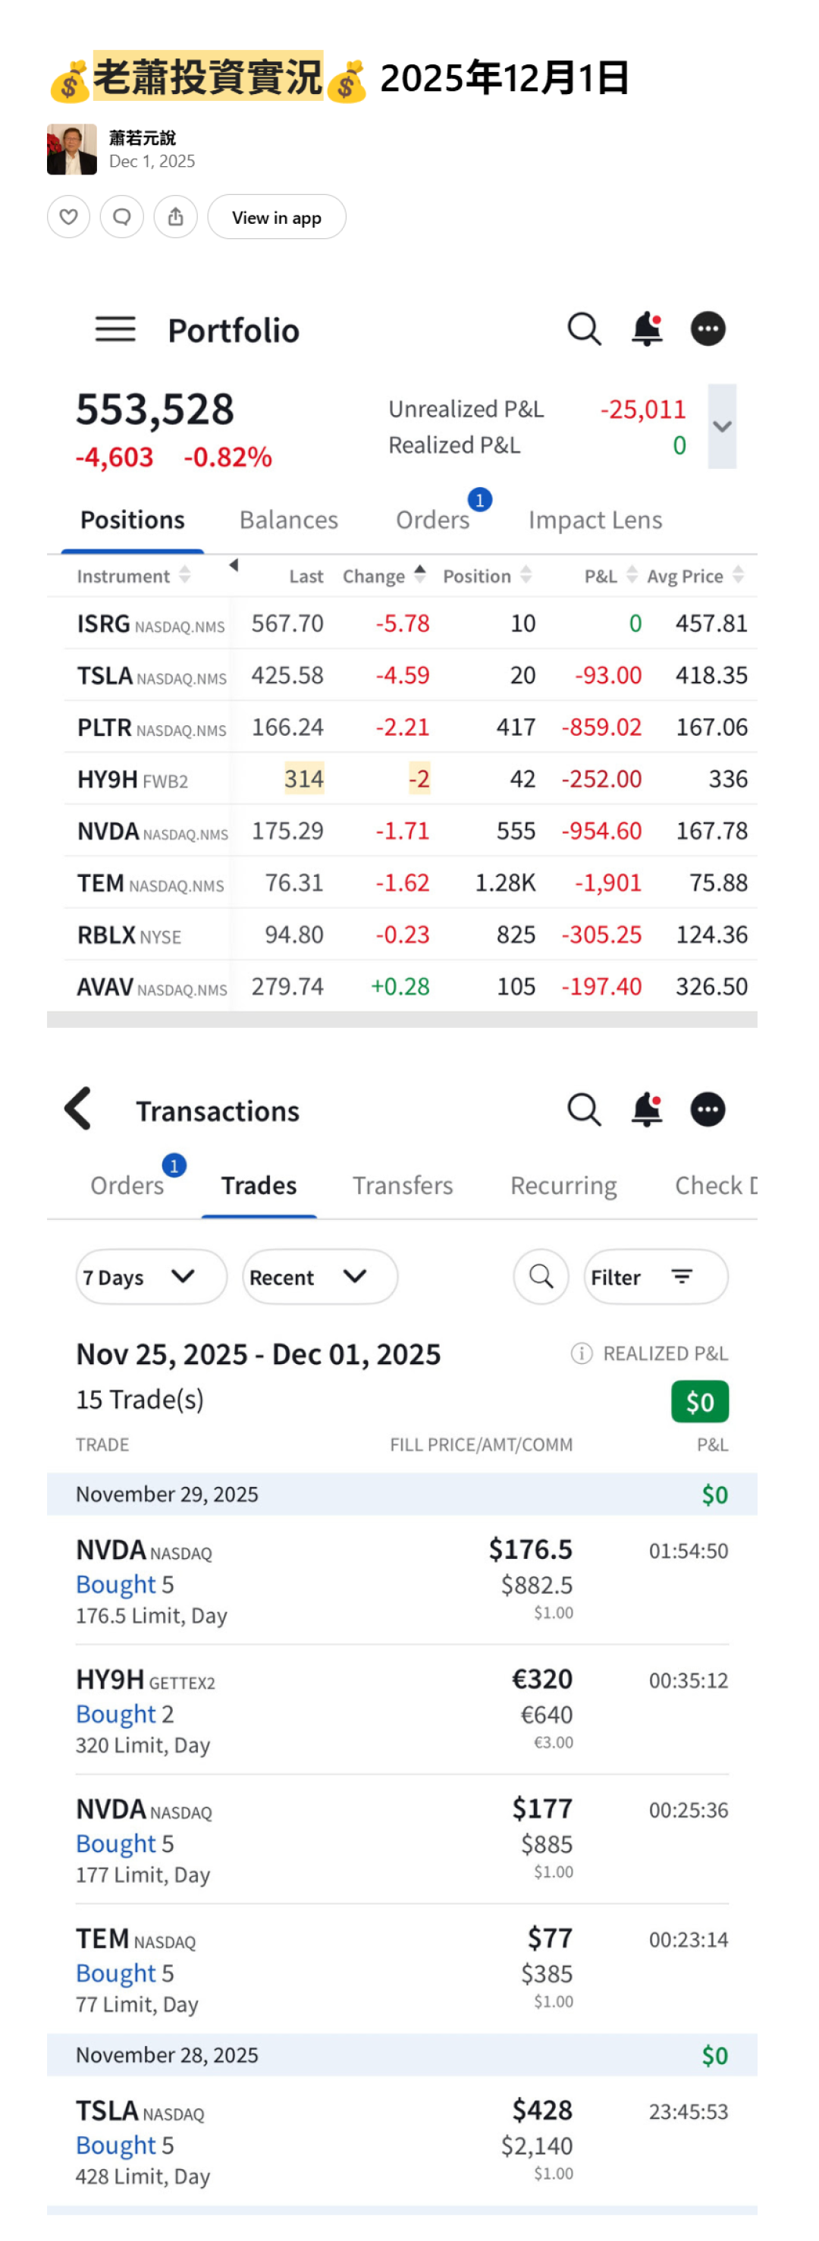Open the Recent sort dropdown
The height and width of the screenshot is (2241, 819).
pyautogui.click(x=319, y=1276)
